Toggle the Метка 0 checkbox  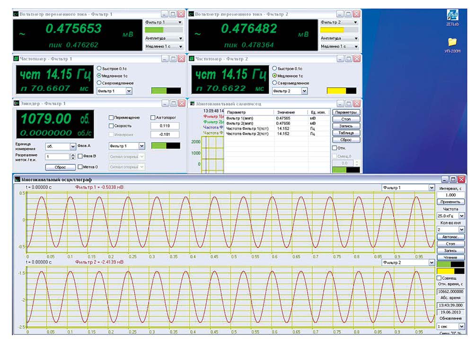click(80, 167)
